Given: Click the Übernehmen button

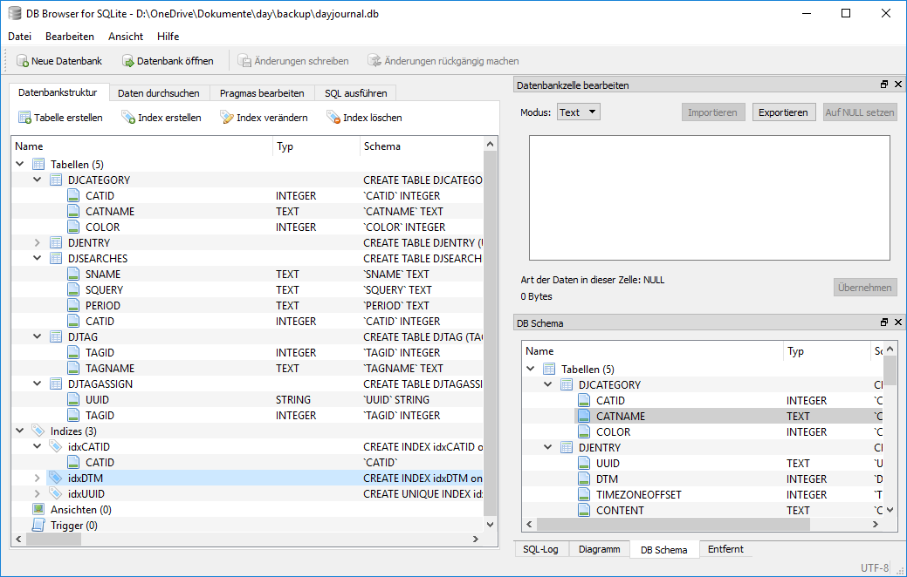Looking at the screenshot, I should [865, 287].
